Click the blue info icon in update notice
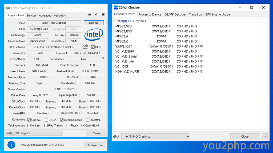The image size is (273, 153). pos(11,145)
